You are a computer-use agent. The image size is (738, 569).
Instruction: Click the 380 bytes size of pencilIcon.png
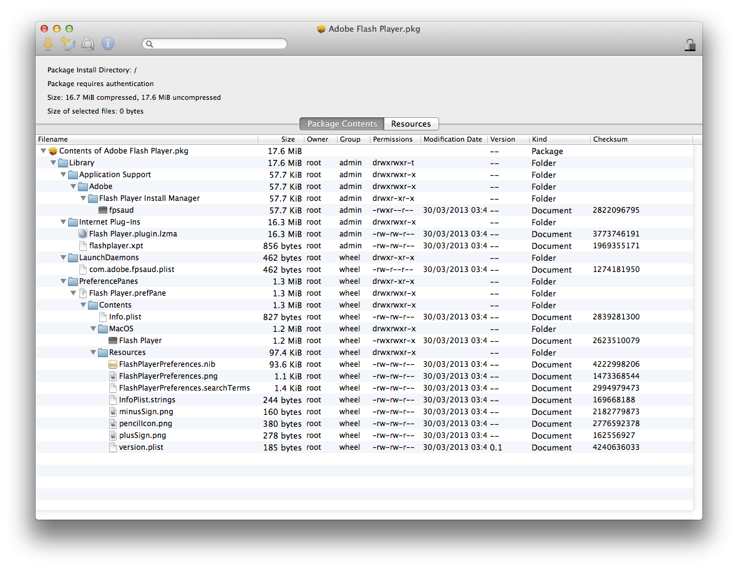tap(283, 424)
